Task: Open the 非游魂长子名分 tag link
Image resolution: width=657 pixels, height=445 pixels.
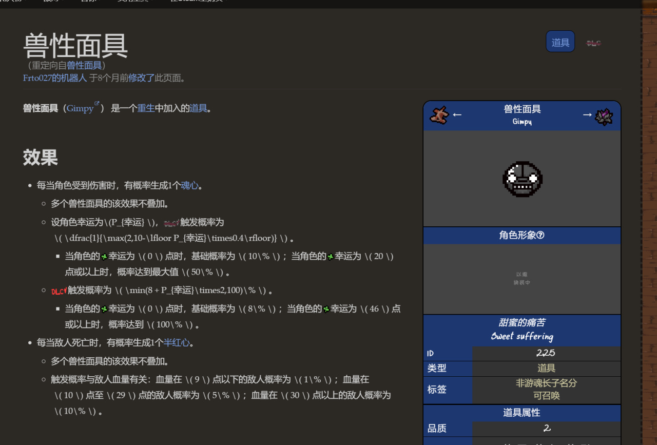Action: pos(546,383)
